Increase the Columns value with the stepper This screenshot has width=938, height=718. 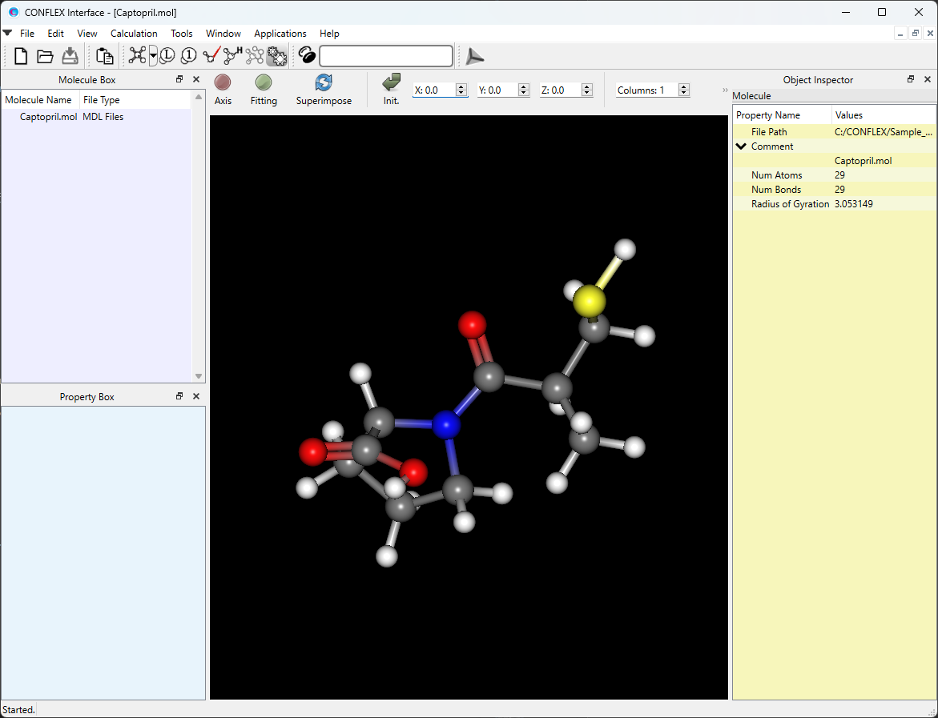click(x=682, y=86)
